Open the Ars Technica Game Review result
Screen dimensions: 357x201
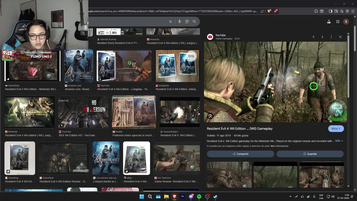click(177, 158)
